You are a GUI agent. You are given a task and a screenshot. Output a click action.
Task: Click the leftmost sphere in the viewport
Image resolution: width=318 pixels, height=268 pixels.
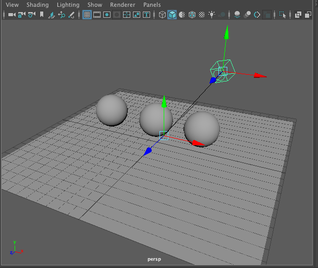pos(112,110)
